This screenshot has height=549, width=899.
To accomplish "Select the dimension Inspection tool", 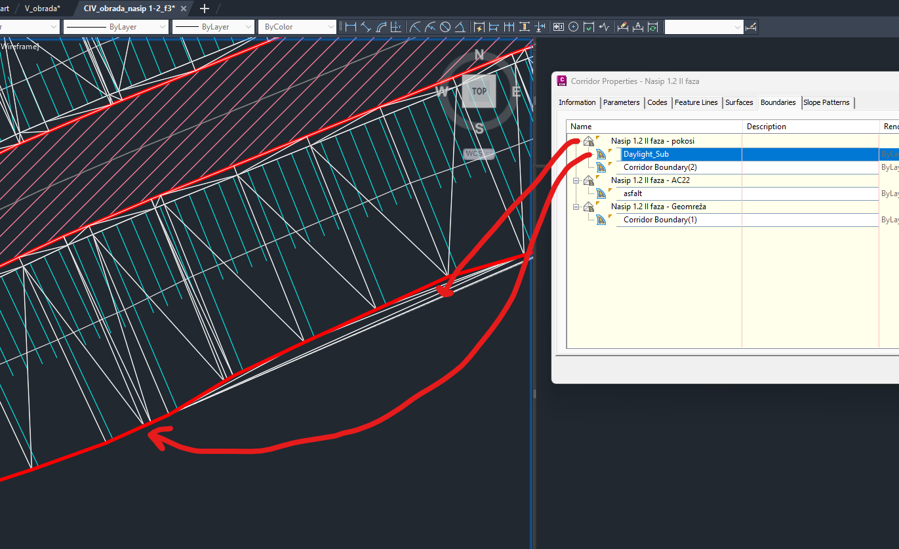I will [589, 27].
